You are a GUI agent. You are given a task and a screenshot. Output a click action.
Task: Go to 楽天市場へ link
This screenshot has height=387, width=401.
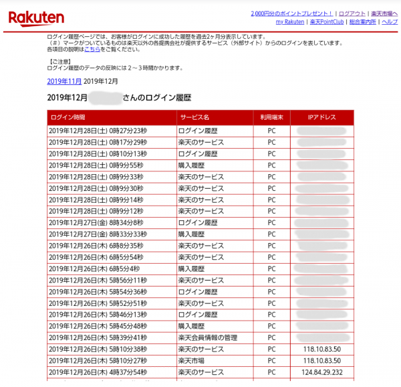(384, 13)
